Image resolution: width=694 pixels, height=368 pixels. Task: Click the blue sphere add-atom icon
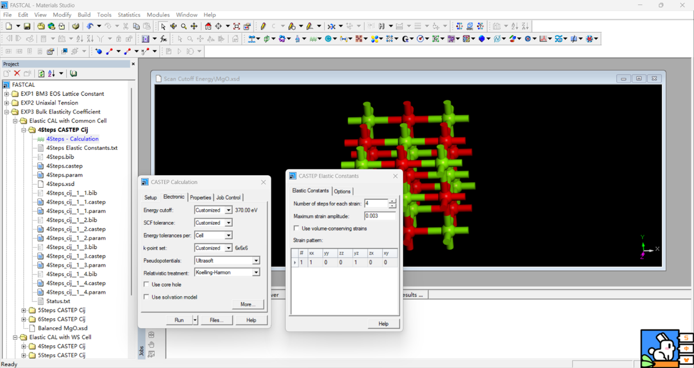pos(98,51)
